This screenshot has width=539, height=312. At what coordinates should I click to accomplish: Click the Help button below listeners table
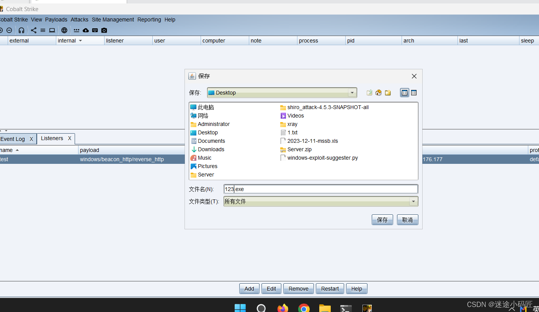[357, 289]
